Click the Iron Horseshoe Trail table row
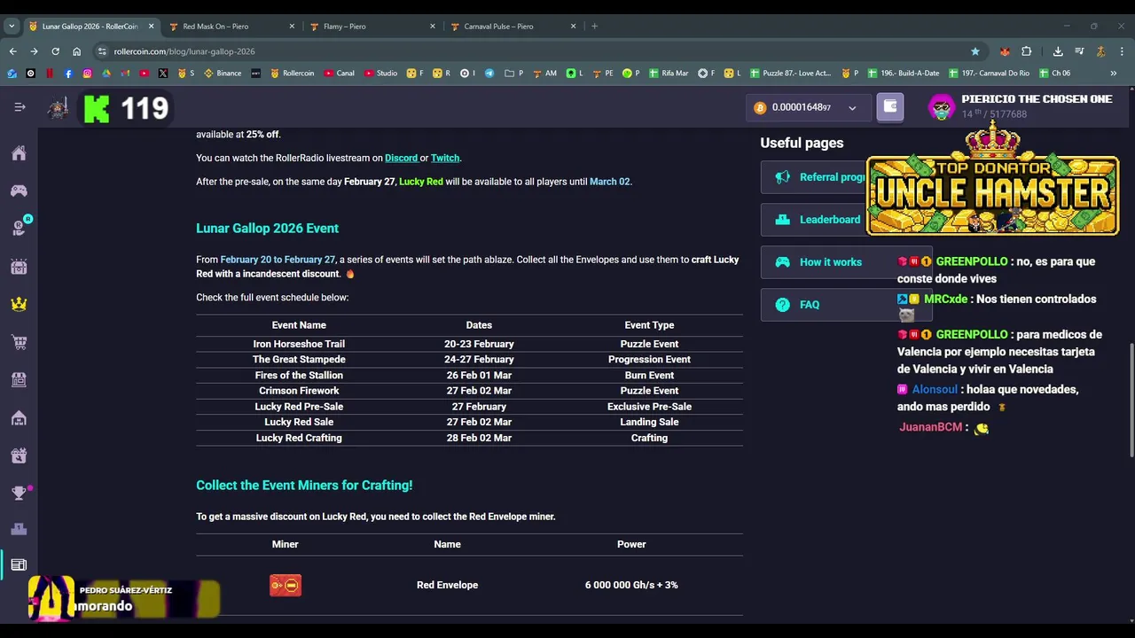1135x638 pixels. point(469,344)
